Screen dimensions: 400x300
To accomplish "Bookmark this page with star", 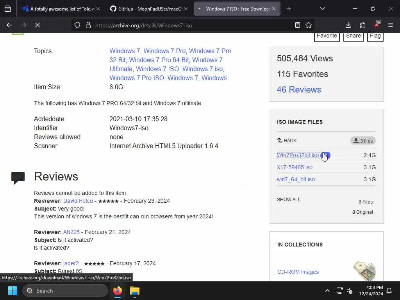I will [x=309, y=25].
